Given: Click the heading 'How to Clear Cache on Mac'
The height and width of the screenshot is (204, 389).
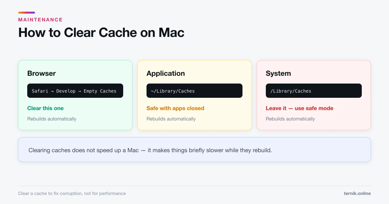Looking at the screenshot, I should (x=101, y=33).
